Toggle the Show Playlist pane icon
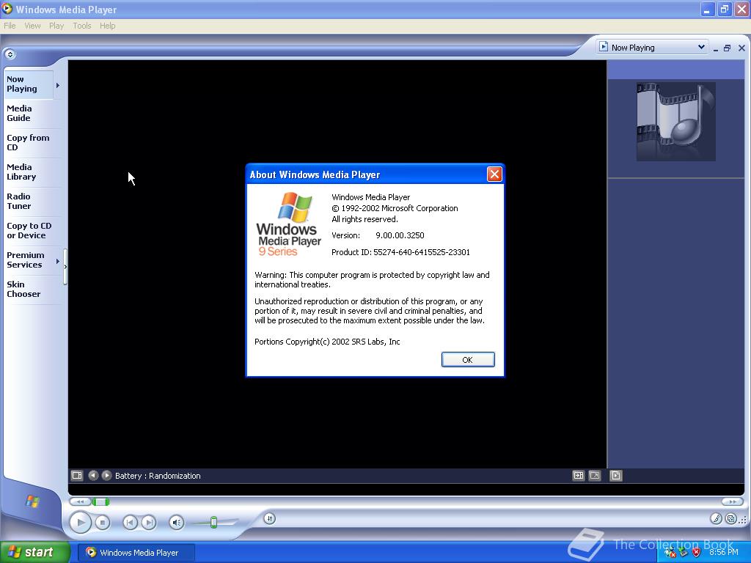Image resolution: width=751 pixels, height=563 pixels. tap(616, 475)
